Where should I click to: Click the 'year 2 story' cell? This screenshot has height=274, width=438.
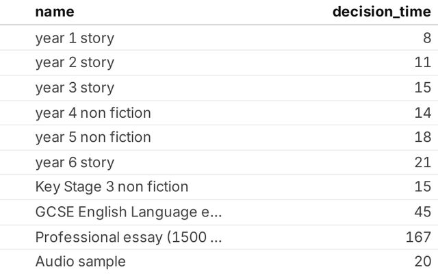pyautogui.click(x=75, y=62)
